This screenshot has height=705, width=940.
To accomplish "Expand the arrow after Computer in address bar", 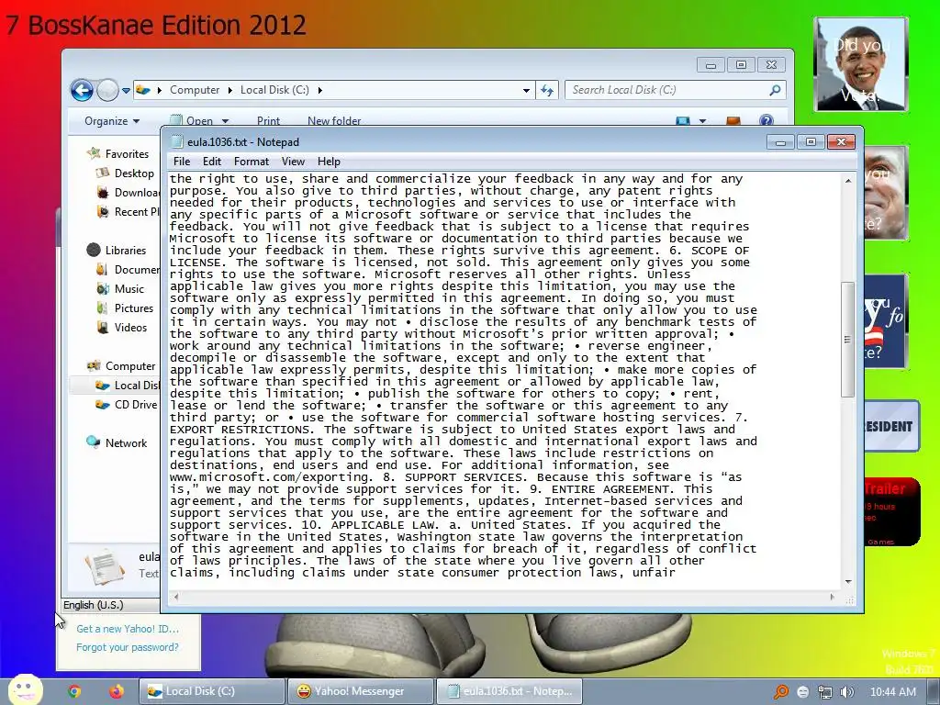I will click(x=229, y=90).
